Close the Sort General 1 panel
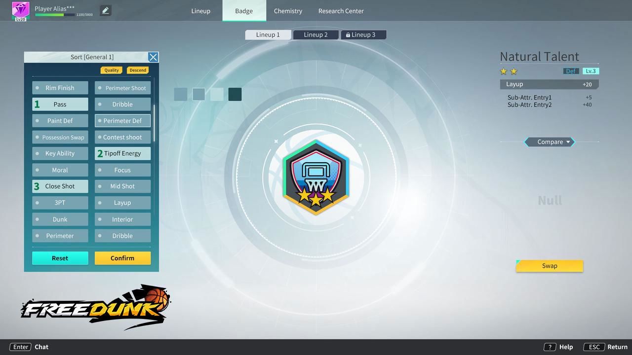The height and width of the screenshot is (355, 632). tap(153, 57)
